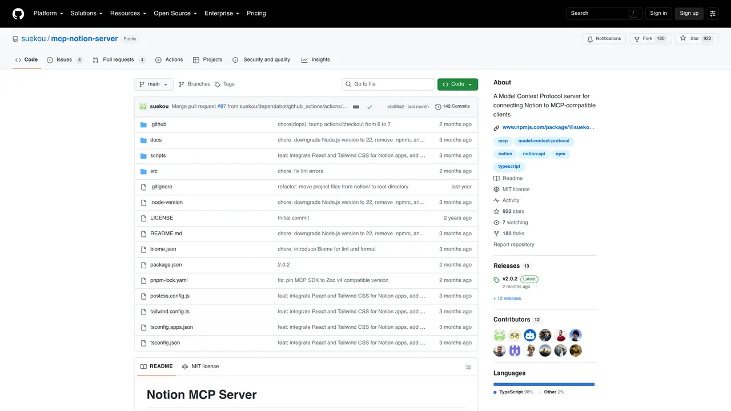Open the Platform dropdown menu
The width and height of the screenshot is (731, 411).
pyautogui.click(x=48, y=13)
